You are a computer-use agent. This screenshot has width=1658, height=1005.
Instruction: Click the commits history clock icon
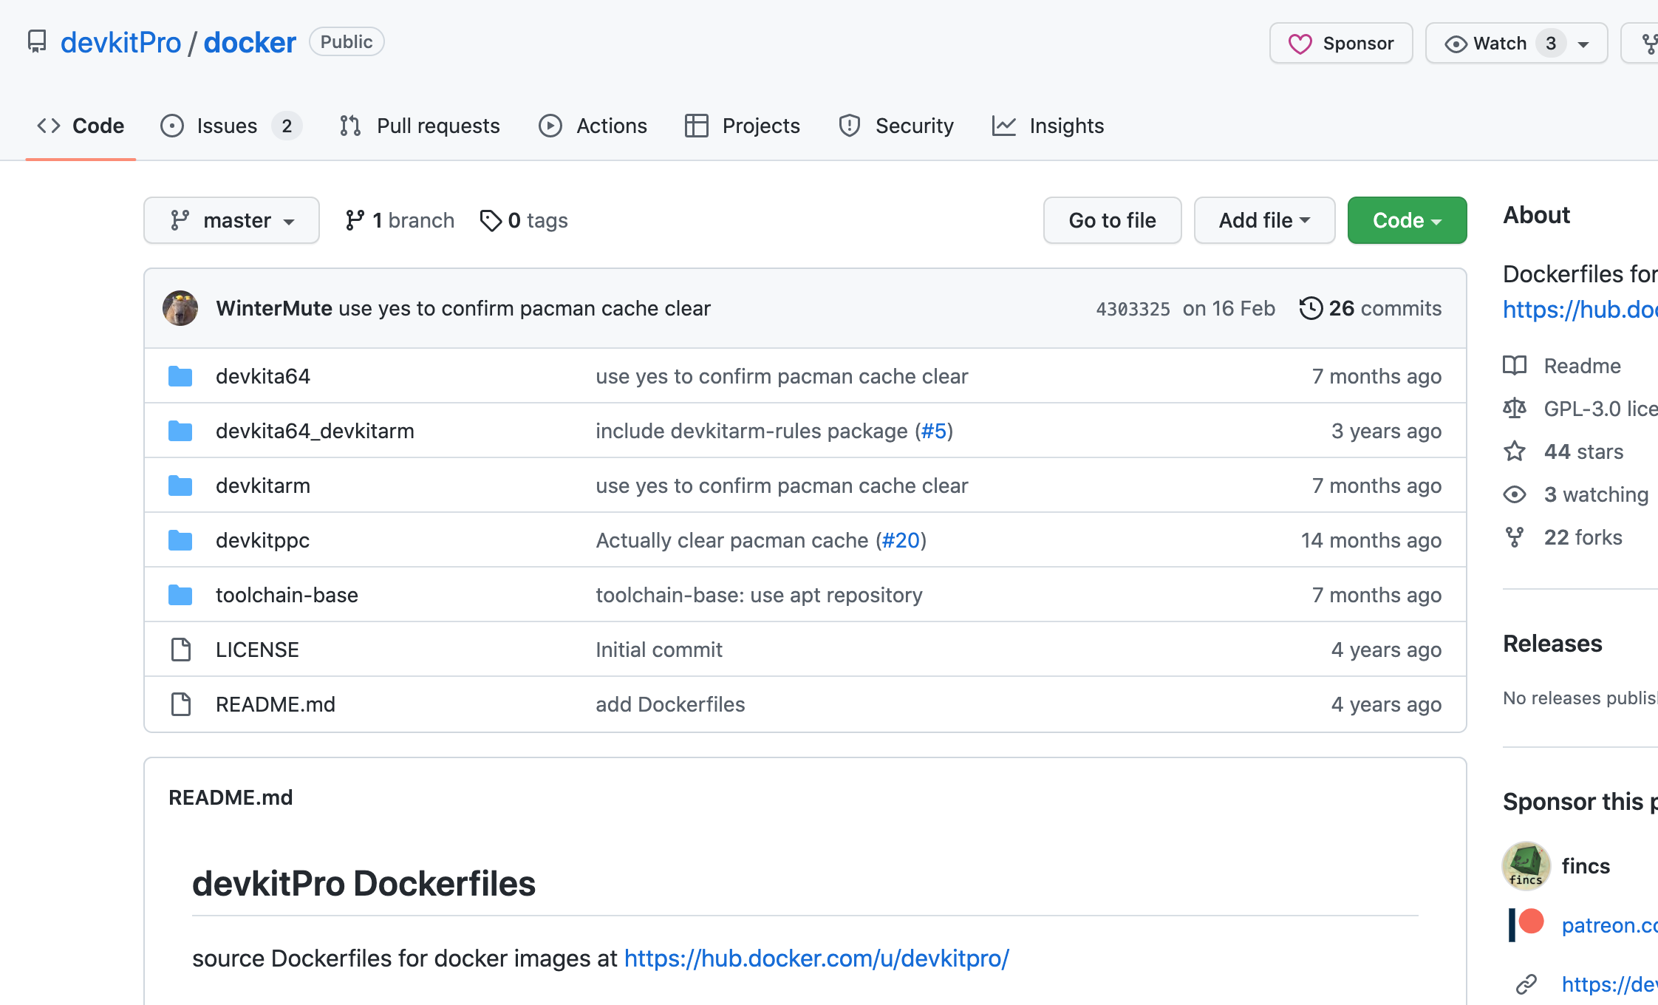(x=1311, y=308)
